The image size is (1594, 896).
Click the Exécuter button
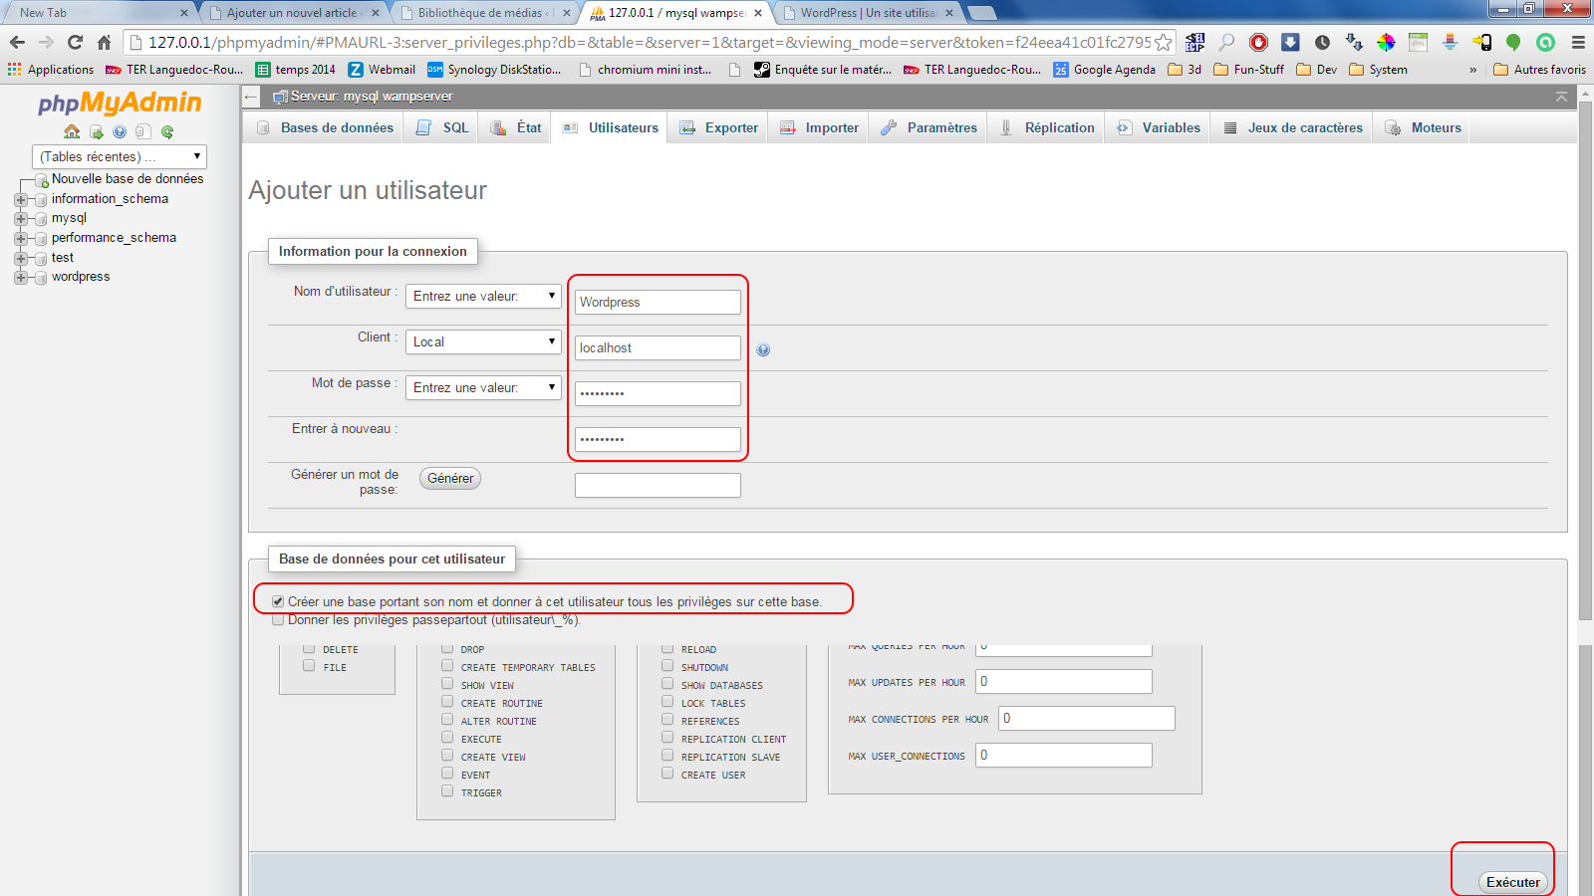point(1512,882)
